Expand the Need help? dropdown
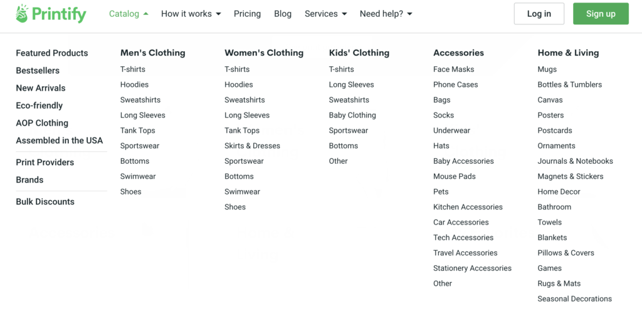Viewport: 642px width, 312px height. pyautogui.click(x=386, y=14)
